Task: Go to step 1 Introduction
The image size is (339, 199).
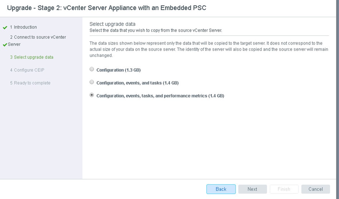Action: [23, 27]
